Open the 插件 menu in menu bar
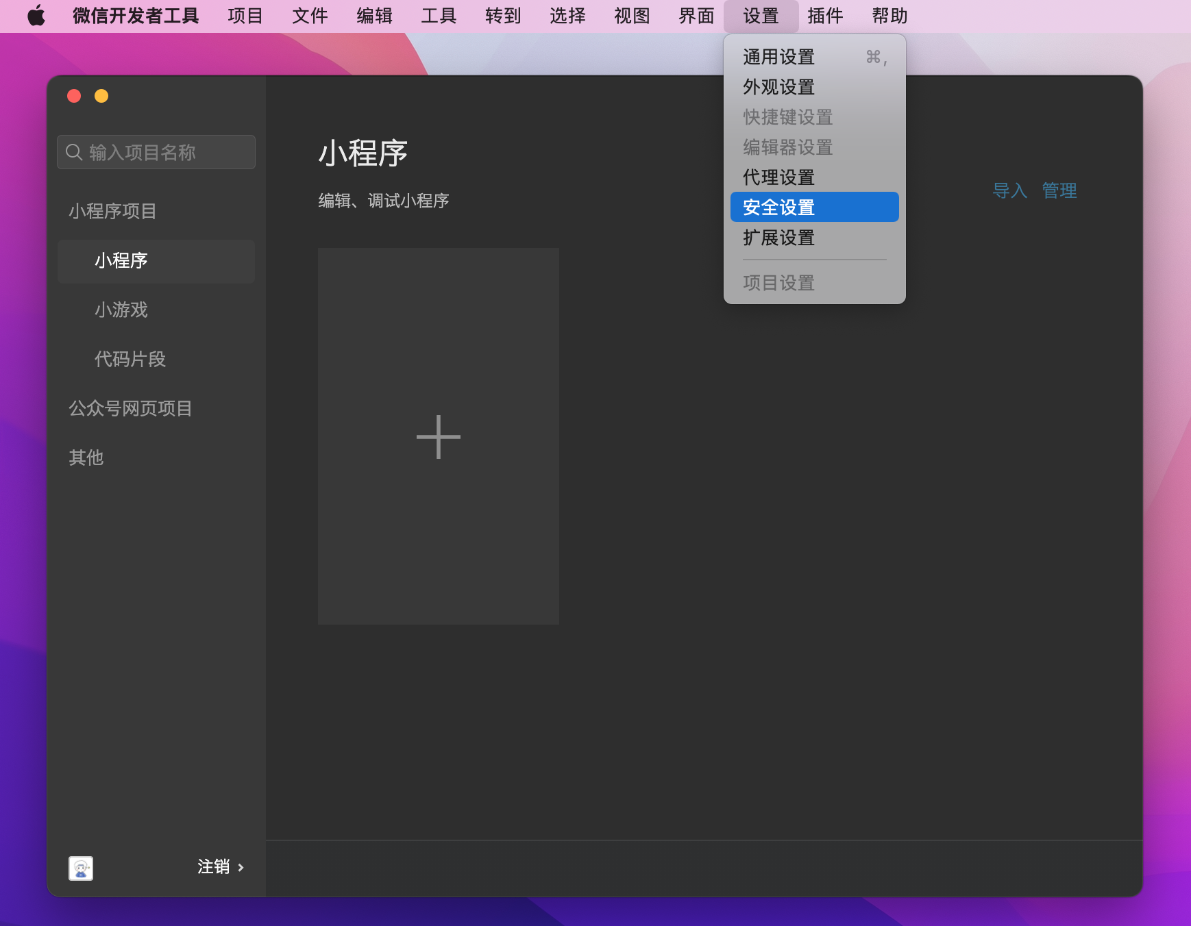This screenshot has width=1191, height=926. click(x=825, y=16)
